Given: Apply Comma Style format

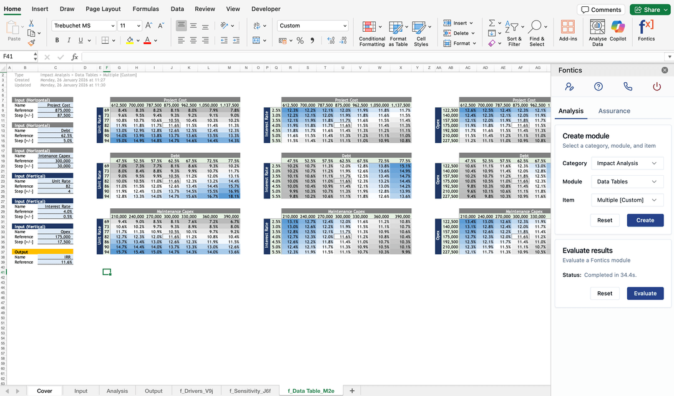Looking at the screenshot, I should (313, 41).
